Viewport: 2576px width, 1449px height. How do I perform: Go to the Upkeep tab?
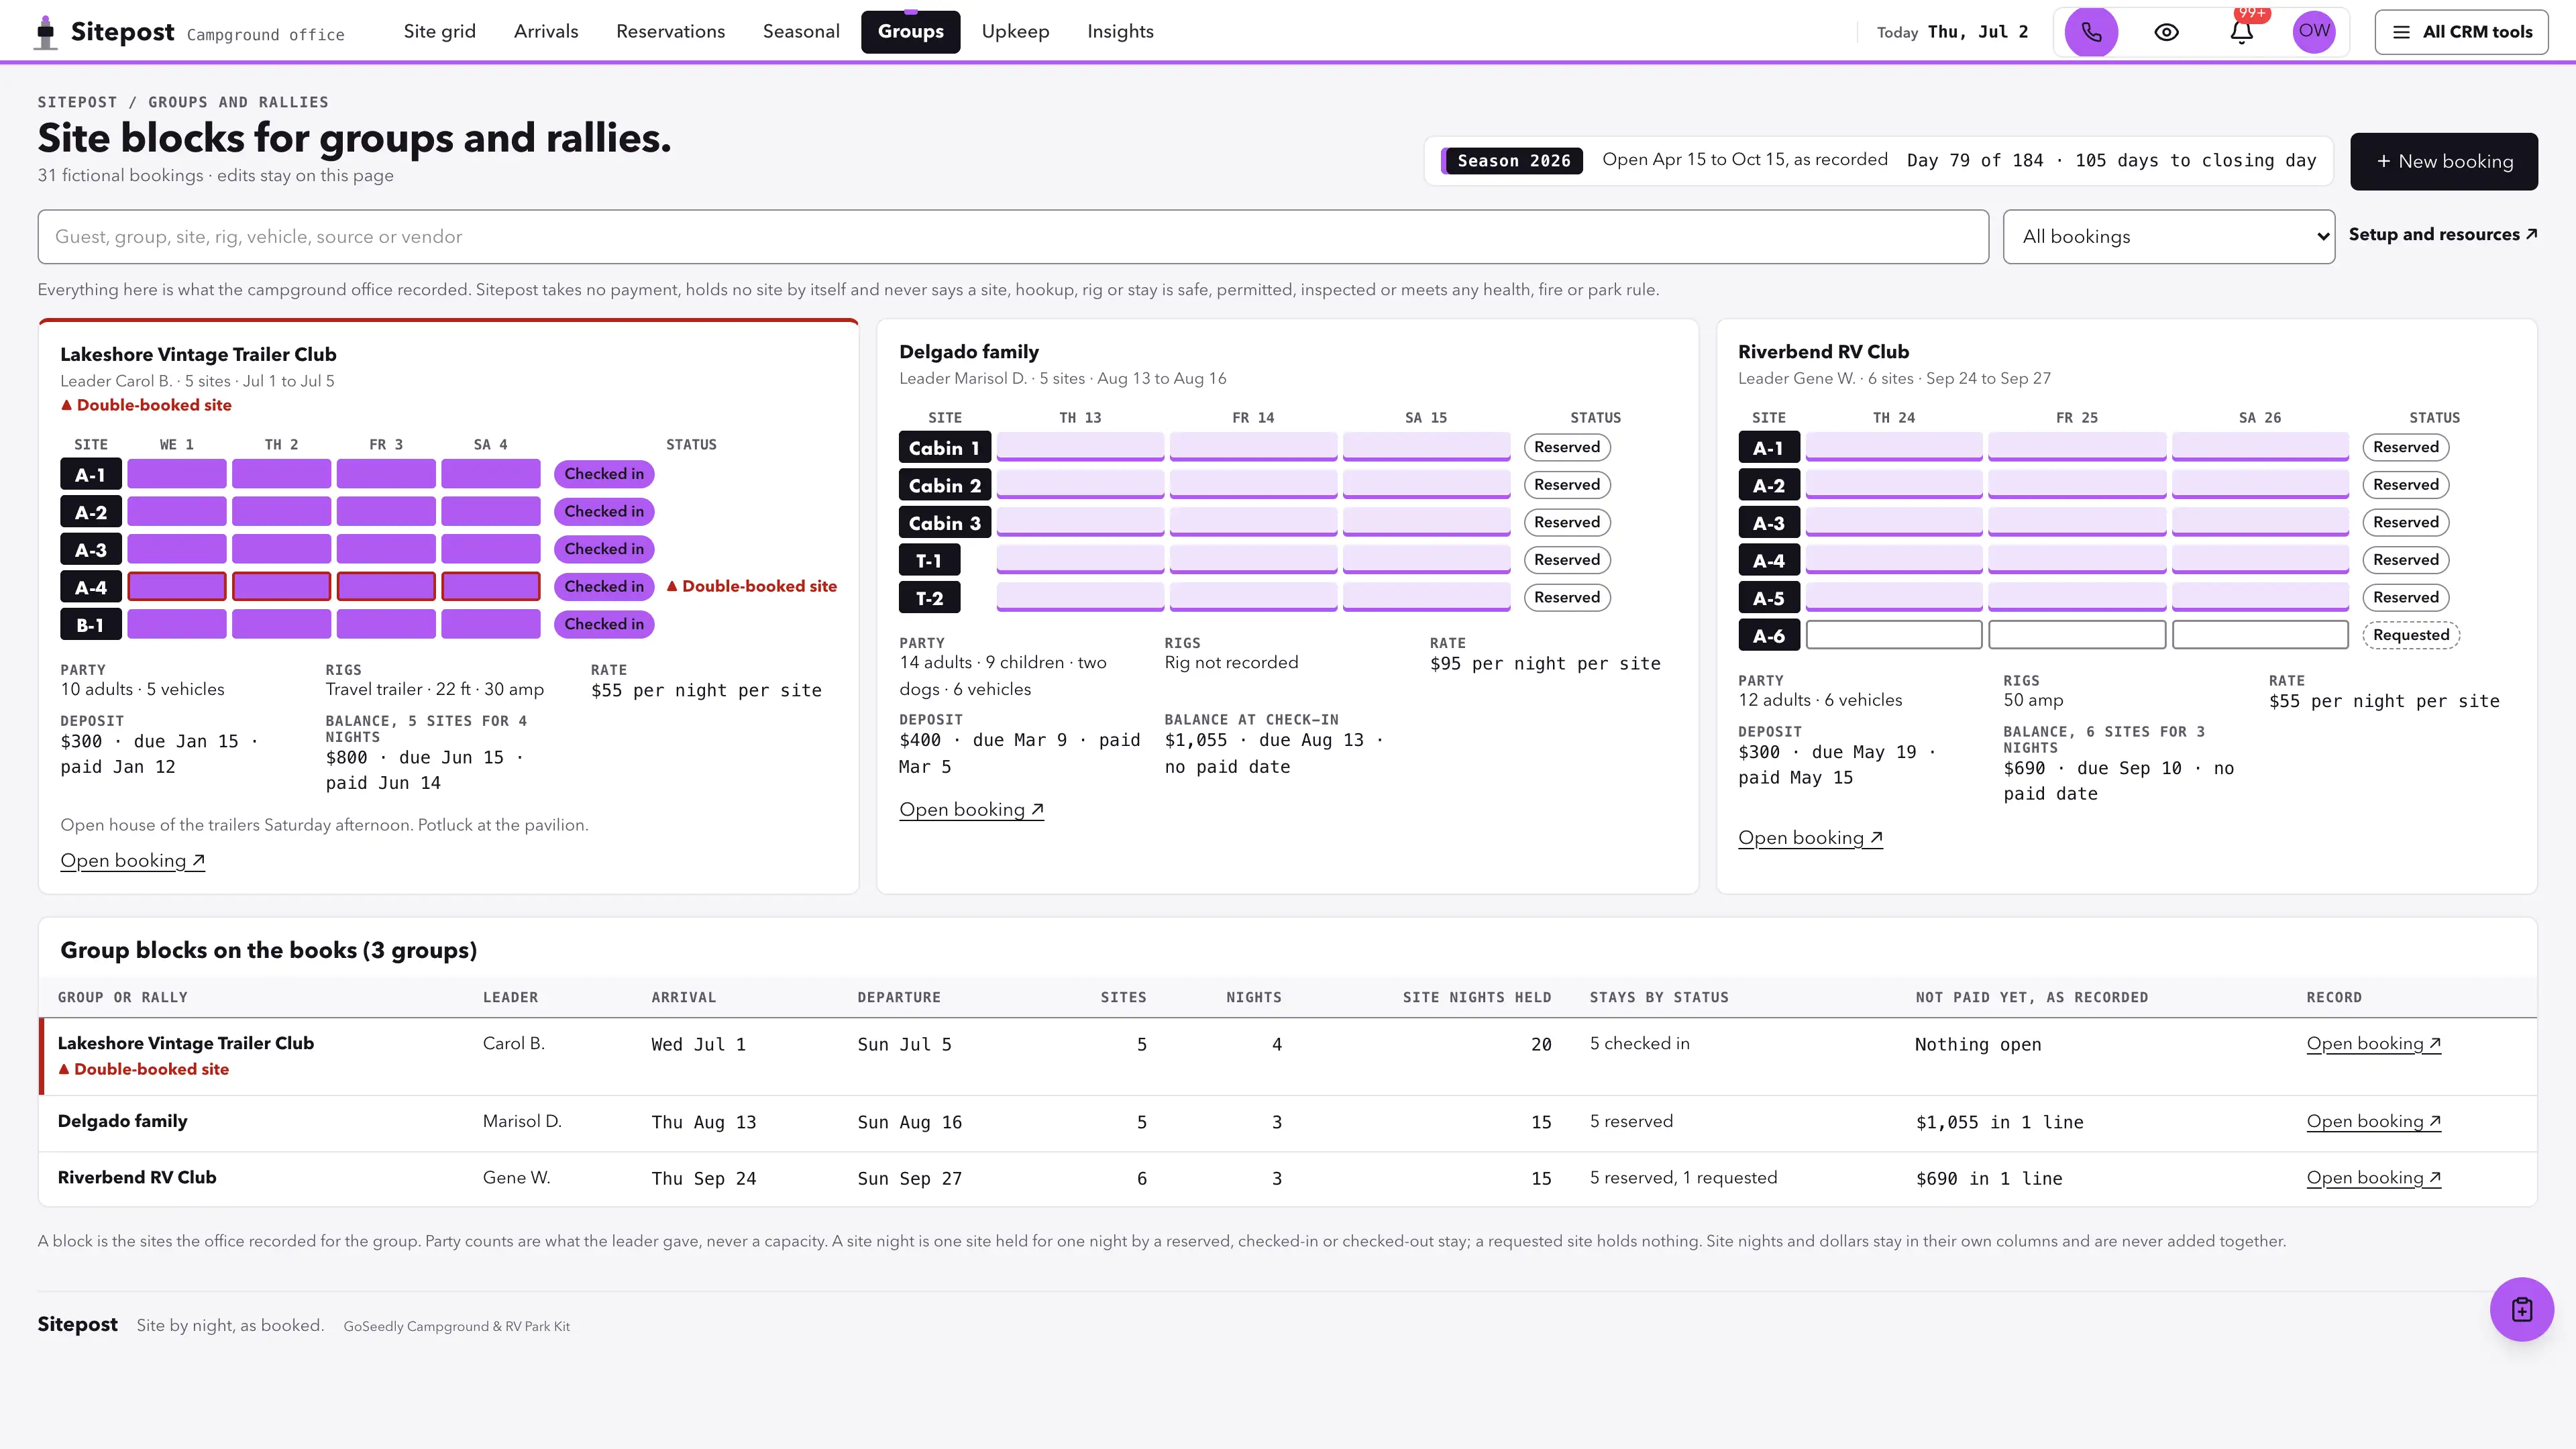1015,31
